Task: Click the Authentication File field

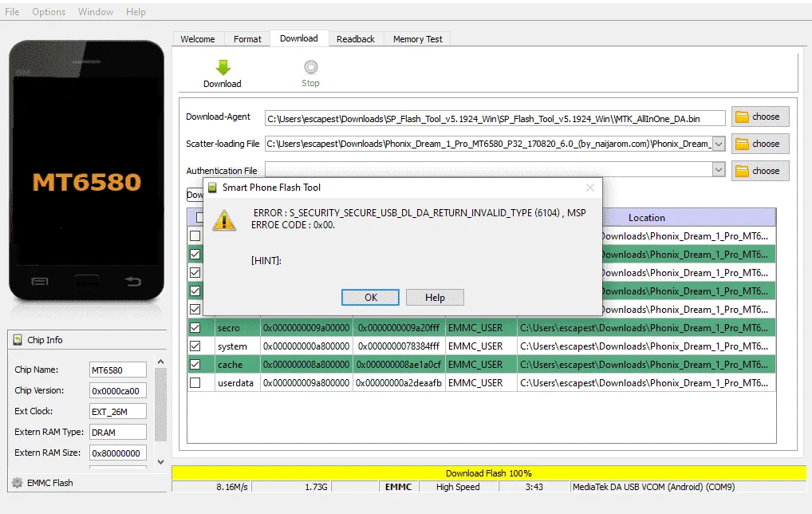Action: pos(489,169)
